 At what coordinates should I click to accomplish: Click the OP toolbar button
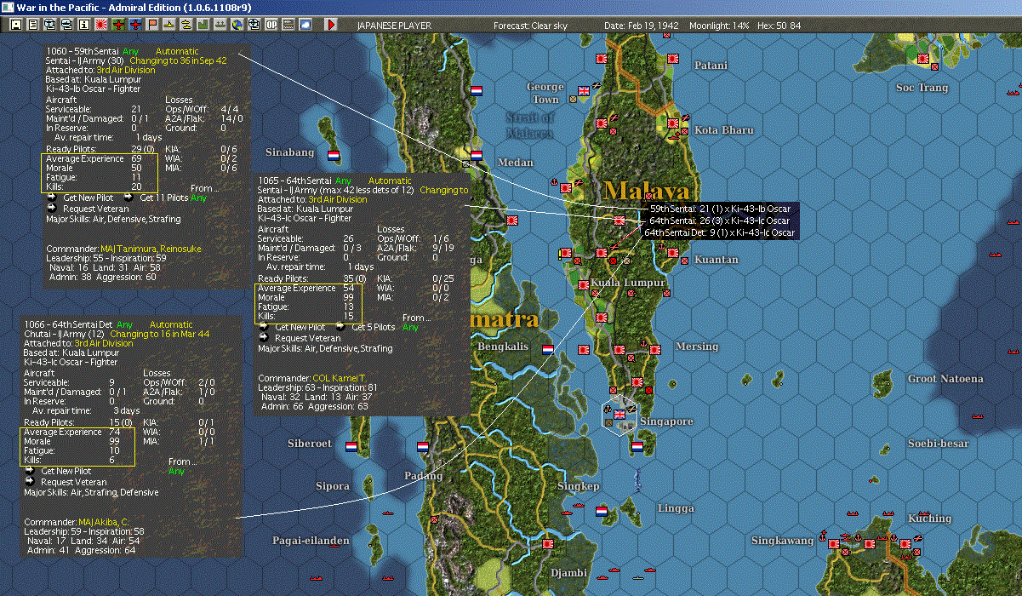[x=271, y=25]
